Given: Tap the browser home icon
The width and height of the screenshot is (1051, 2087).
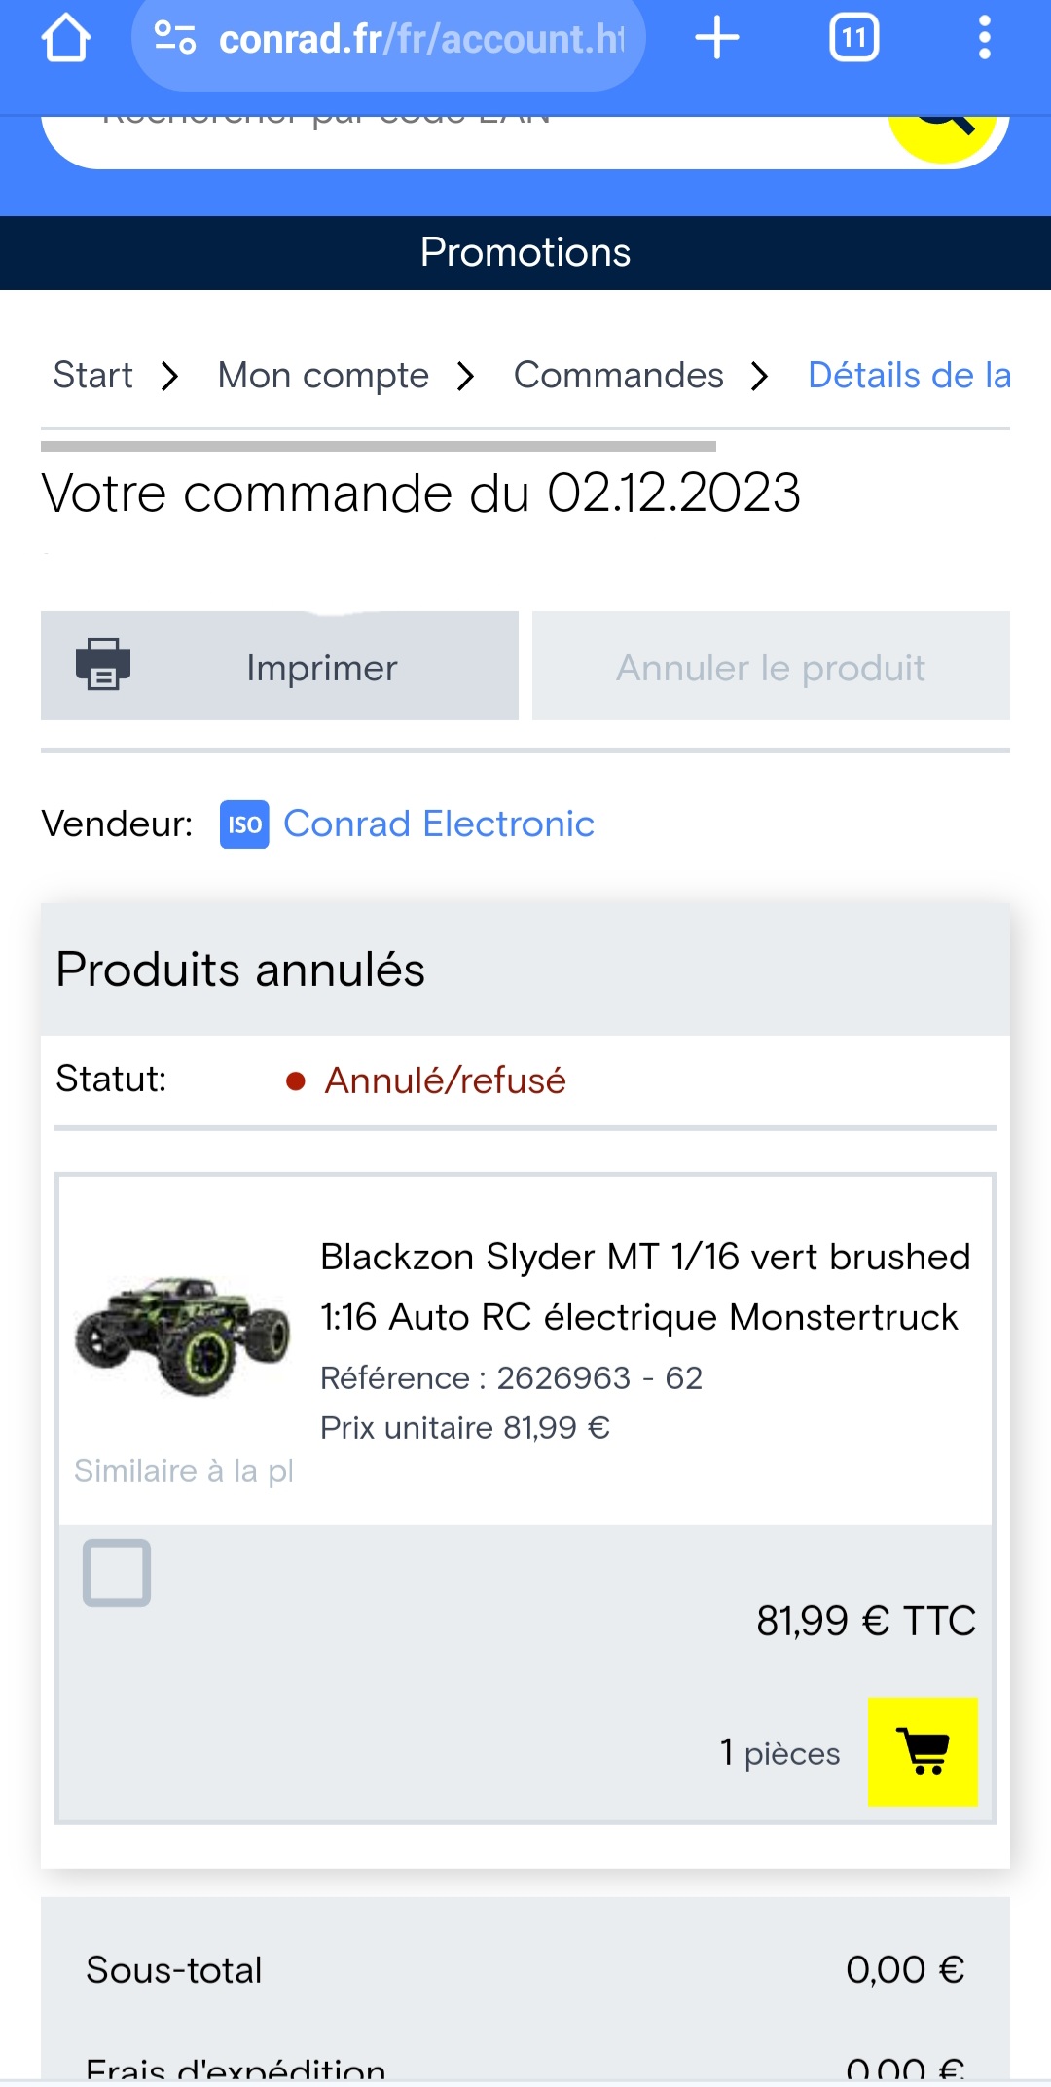Looking at the screenshot, I should 65,39.
